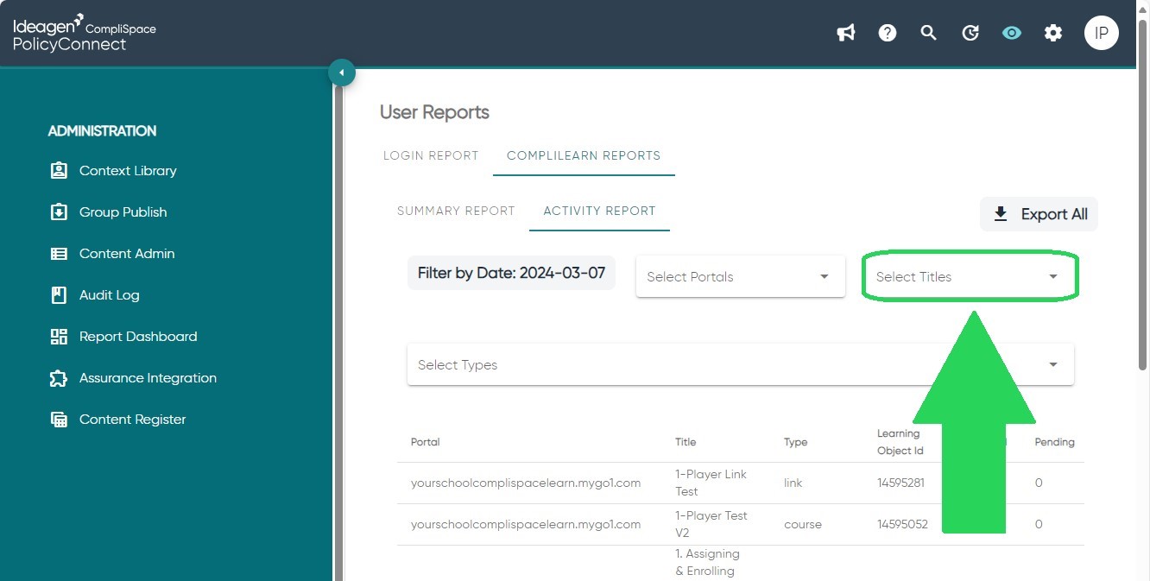
Task: Open Context Library menu item
Action: (128, 170)
